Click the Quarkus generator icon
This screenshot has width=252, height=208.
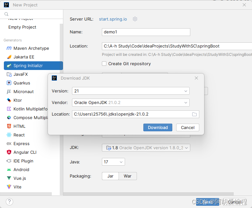9,83
